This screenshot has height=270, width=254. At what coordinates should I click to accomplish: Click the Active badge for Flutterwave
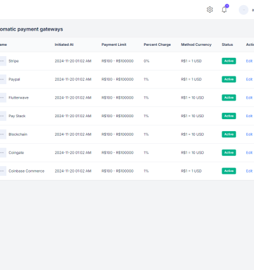pos(229,97)
